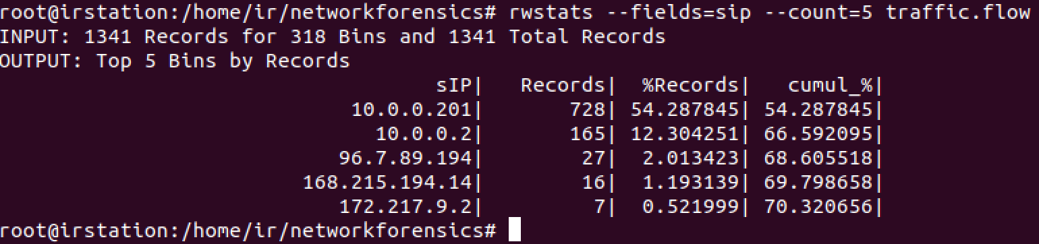Click the percentage 2.013423
Image resolution: width=1039 pixels, height=244 pixels.
690,158
